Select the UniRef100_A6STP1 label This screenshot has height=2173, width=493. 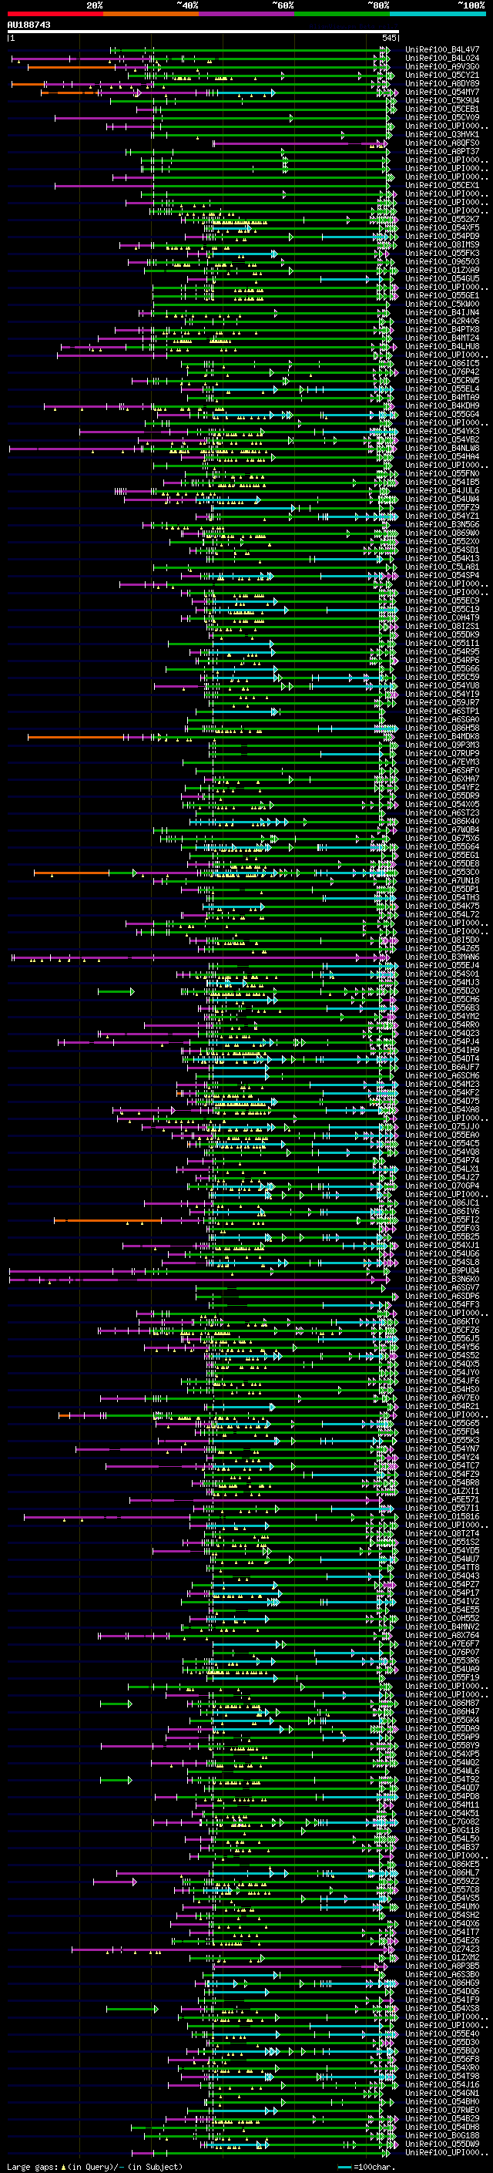click(442, 711)
